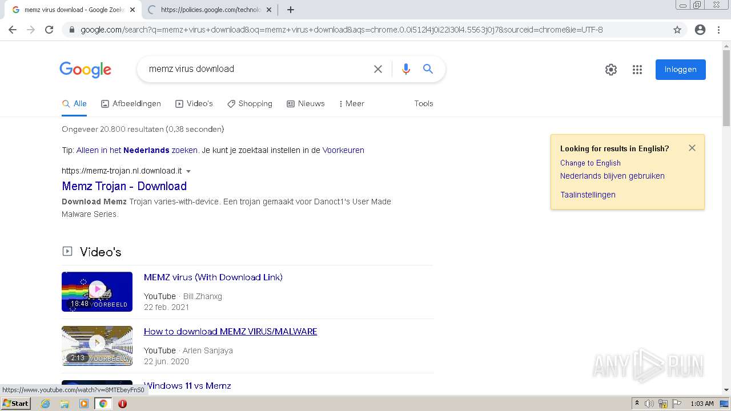Open Chrome's three-dot menu
The image size is (731, 411).
coord(718,30)
